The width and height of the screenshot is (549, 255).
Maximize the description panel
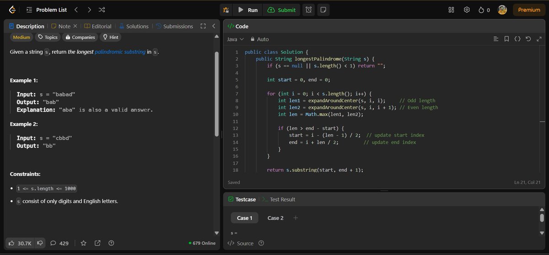pos(203,26)
